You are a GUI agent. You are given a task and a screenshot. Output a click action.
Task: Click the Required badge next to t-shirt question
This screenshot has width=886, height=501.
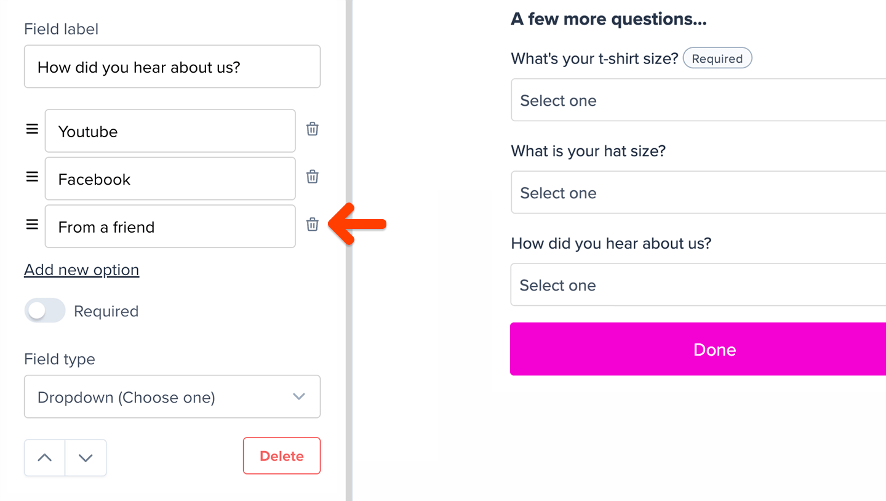tap(717, 58)
